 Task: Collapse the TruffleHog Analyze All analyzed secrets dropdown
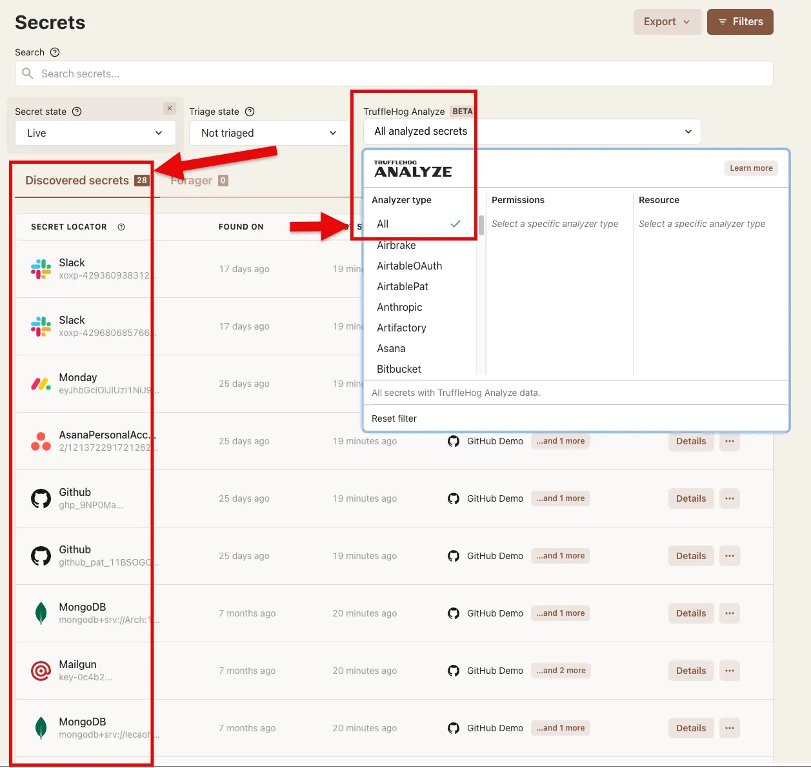[x=532, y=132]
